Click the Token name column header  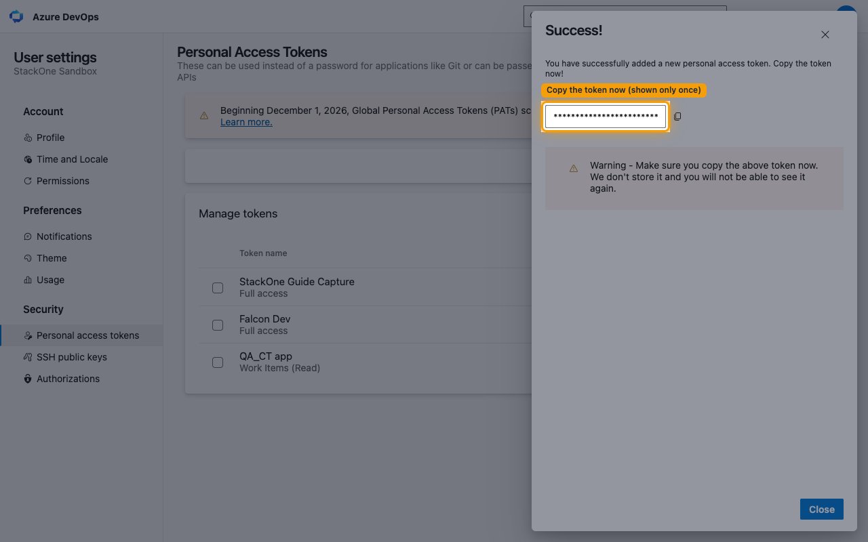[263, 253]
